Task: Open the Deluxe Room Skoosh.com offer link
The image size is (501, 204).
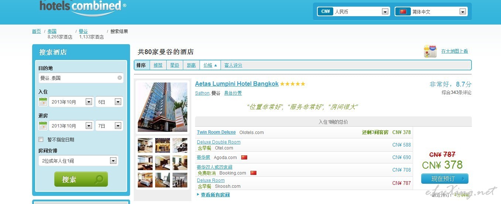Action: 211,180
